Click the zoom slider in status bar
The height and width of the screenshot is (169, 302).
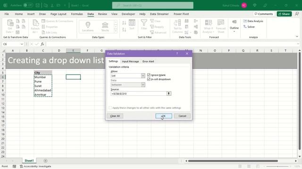277,166
